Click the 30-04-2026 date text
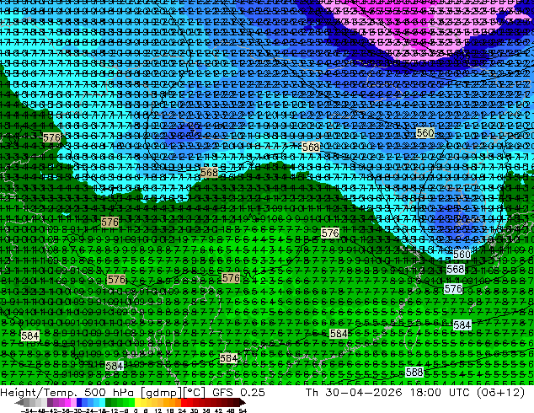The width and height of the screenshot is (534, 413). (x=363, y=392)
